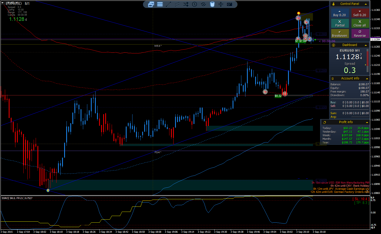Click the Month $147.57 profit row
This screenshot has width=381, height=234.
coord(346,139)
